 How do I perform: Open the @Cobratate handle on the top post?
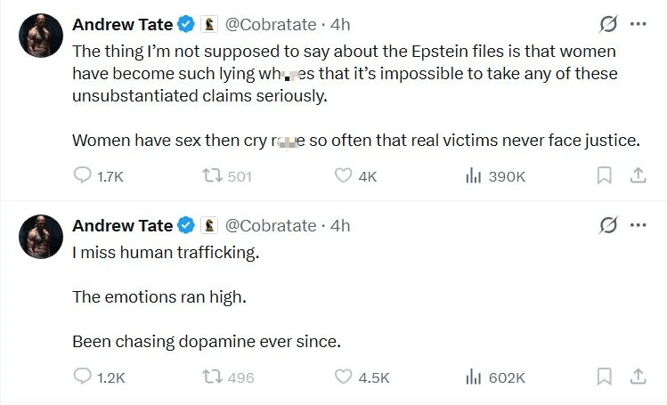271,25
